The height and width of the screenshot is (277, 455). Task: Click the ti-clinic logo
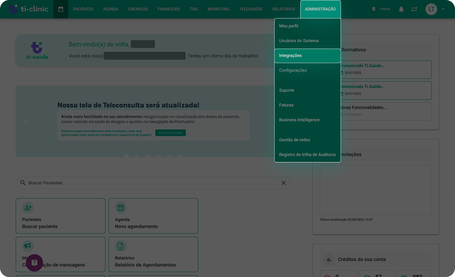[28, 9]
